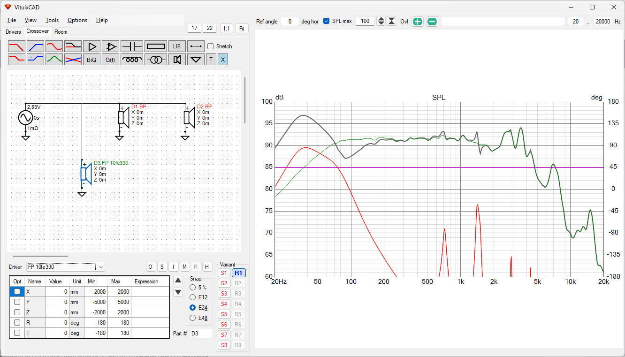Select the E12 snap option
The image size is (625, 357).
[193, 297]
